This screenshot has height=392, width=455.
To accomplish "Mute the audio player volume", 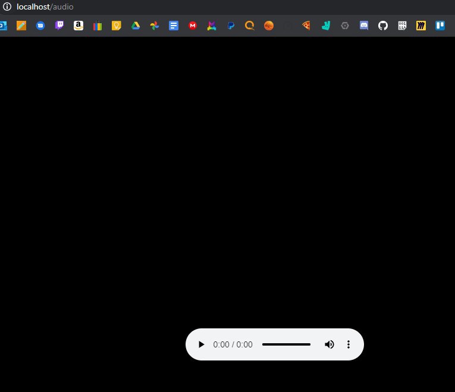I will click(x=330, y=344).
